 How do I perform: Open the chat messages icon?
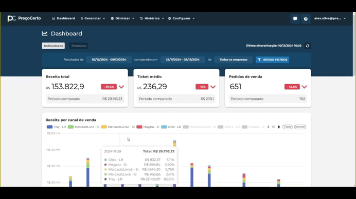tap(295, 18)
